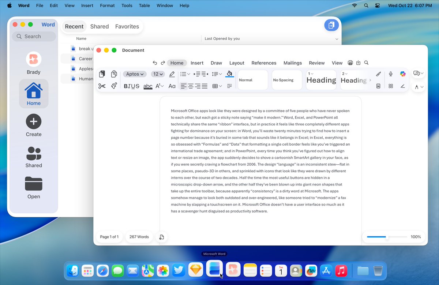Click the Page 1 of 1 status button

[x=109, y=237]
